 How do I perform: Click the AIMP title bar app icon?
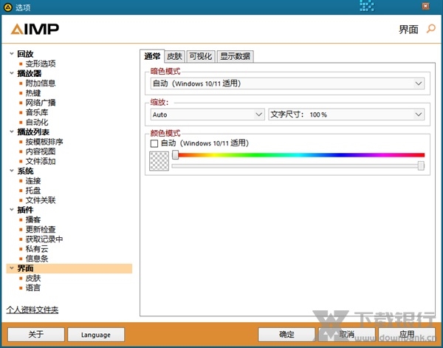click(x=7, y=7)
